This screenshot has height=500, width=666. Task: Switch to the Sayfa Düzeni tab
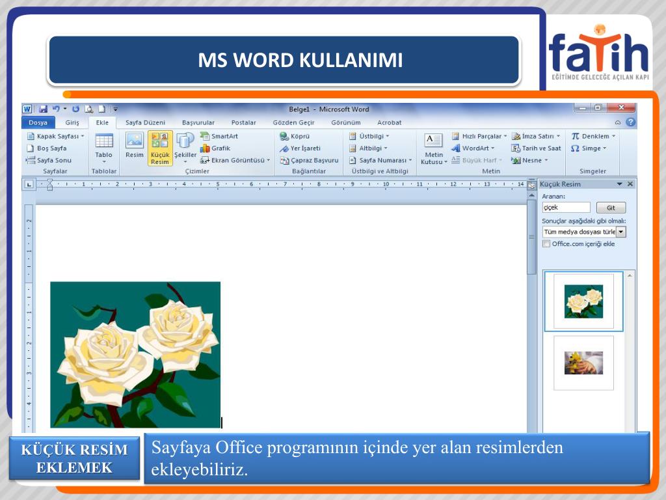tap(145, 122)
